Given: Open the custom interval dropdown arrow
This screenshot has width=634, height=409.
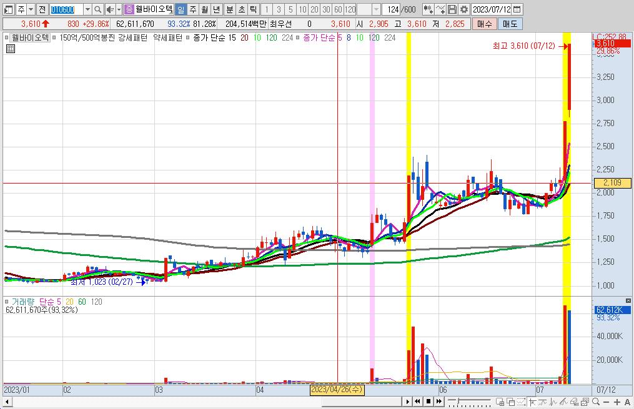Looking at the screenshot, I should (x=376, y=9).
